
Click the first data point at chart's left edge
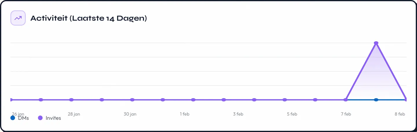coord(11,100)
